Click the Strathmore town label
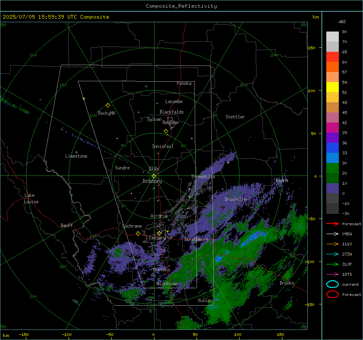Viewport: 363px width, 340px height. [x=196, y=239]
